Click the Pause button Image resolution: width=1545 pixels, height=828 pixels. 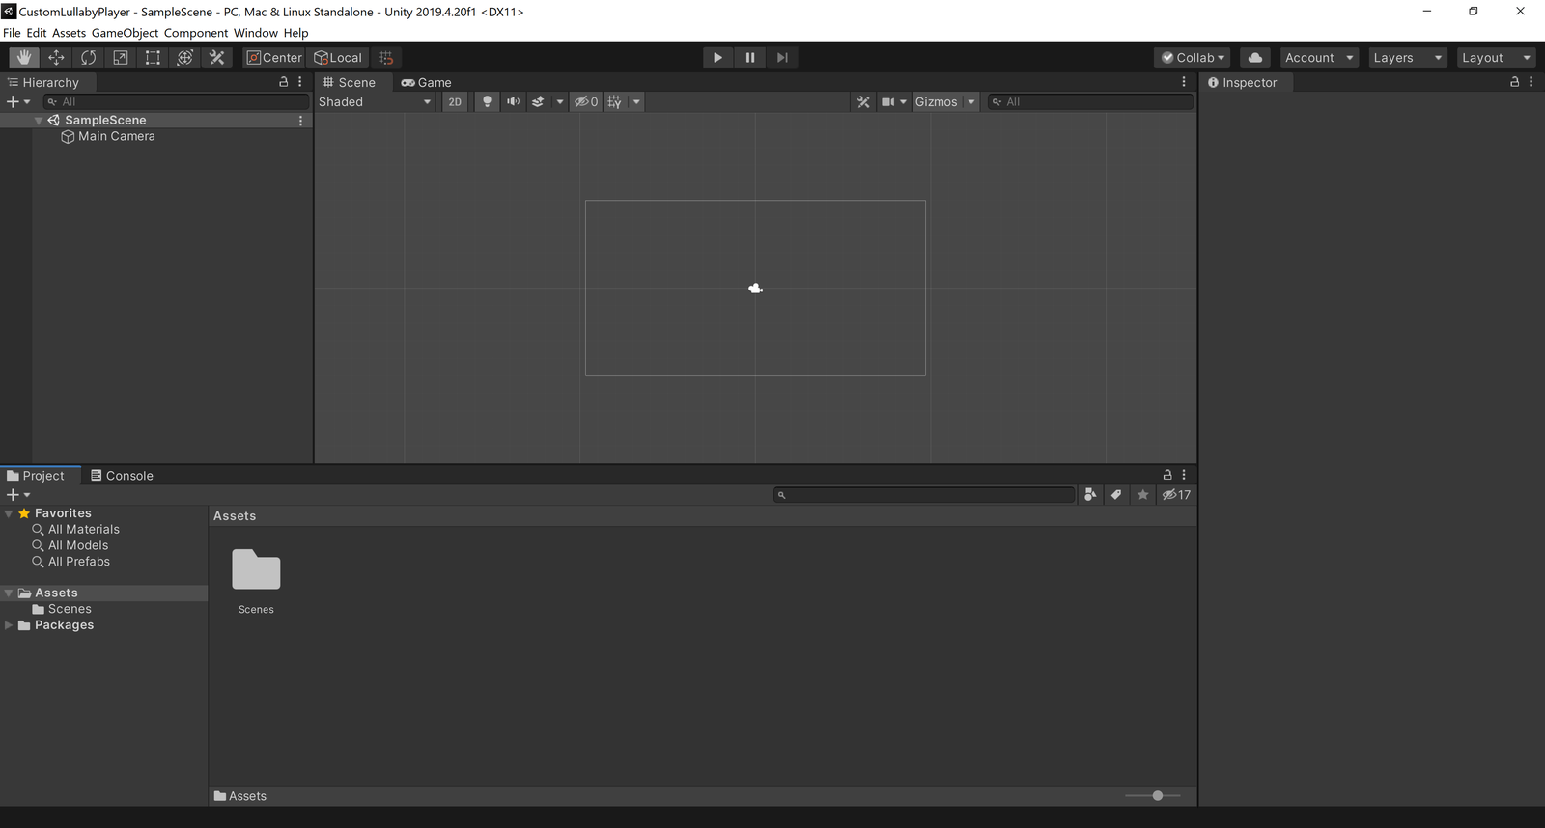[x=750, y=58]
